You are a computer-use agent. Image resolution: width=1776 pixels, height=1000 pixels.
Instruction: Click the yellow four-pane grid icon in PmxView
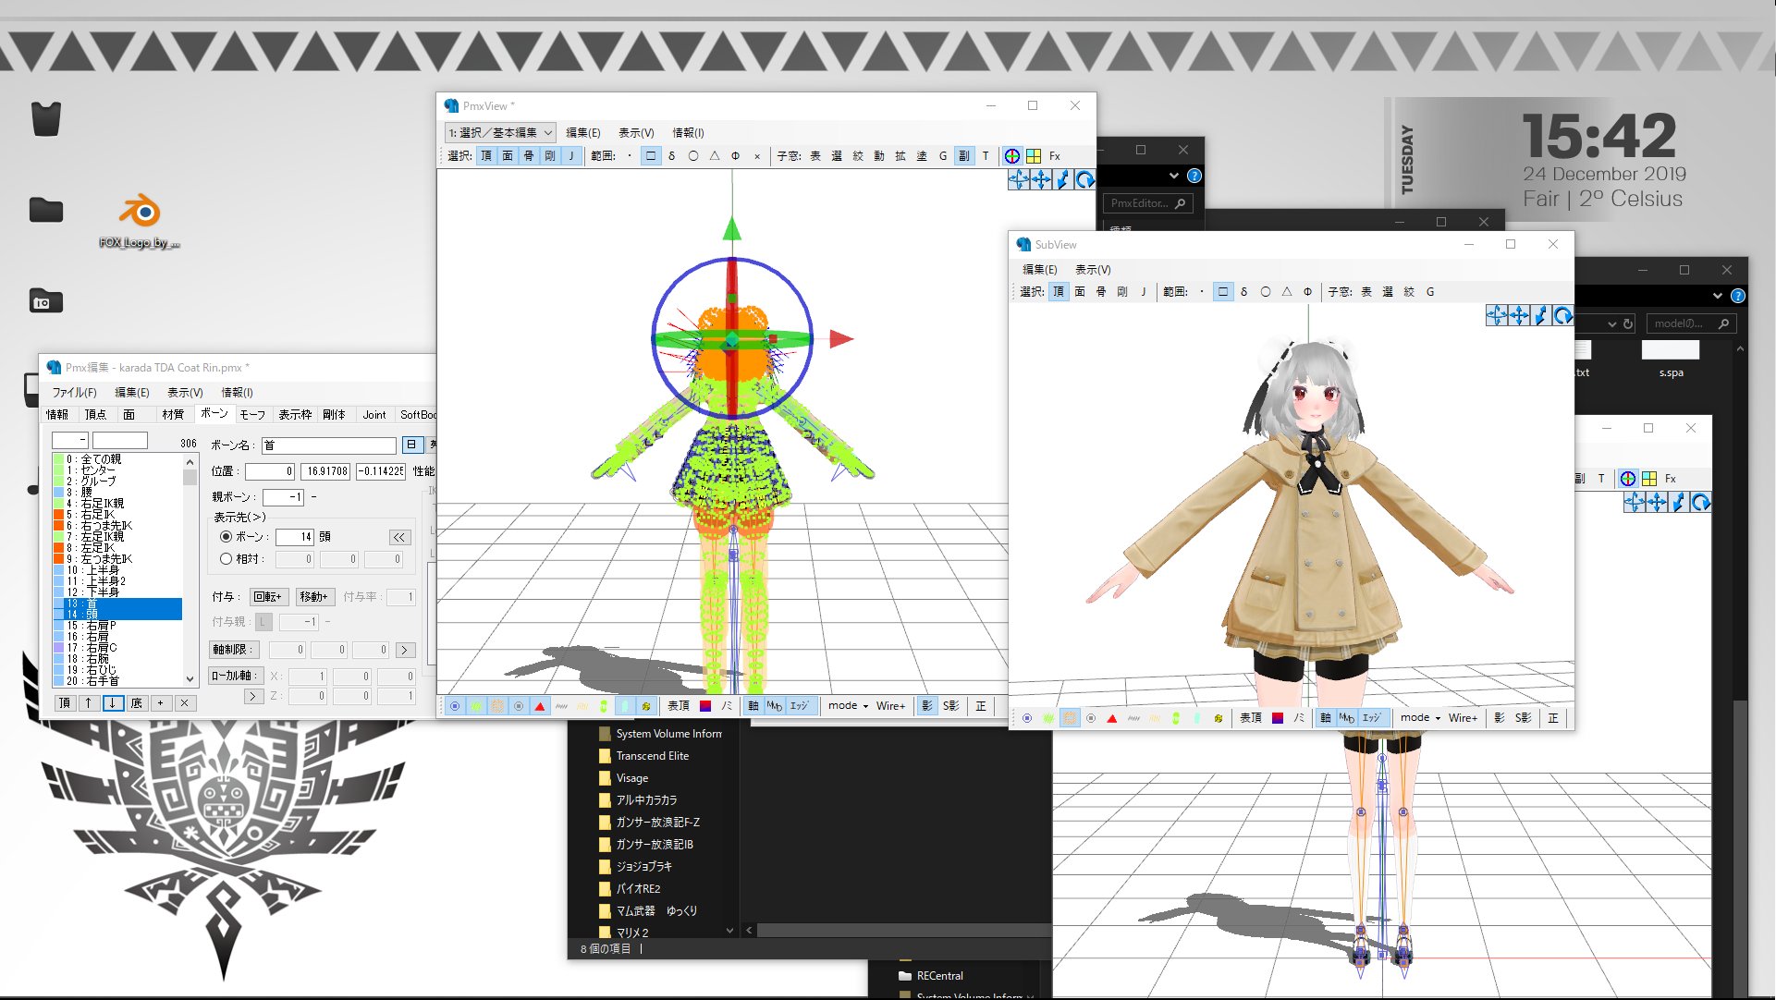(x=1034, y=156)
